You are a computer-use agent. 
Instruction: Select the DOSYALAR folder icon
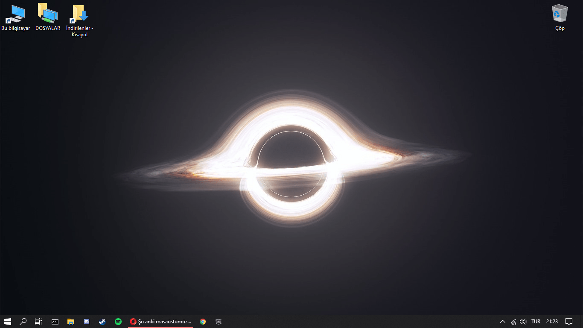(48, 18)
